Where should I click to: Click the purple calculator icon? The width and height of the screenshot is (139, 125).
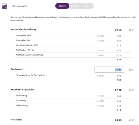pyautogui.click(x=4, y=6)
